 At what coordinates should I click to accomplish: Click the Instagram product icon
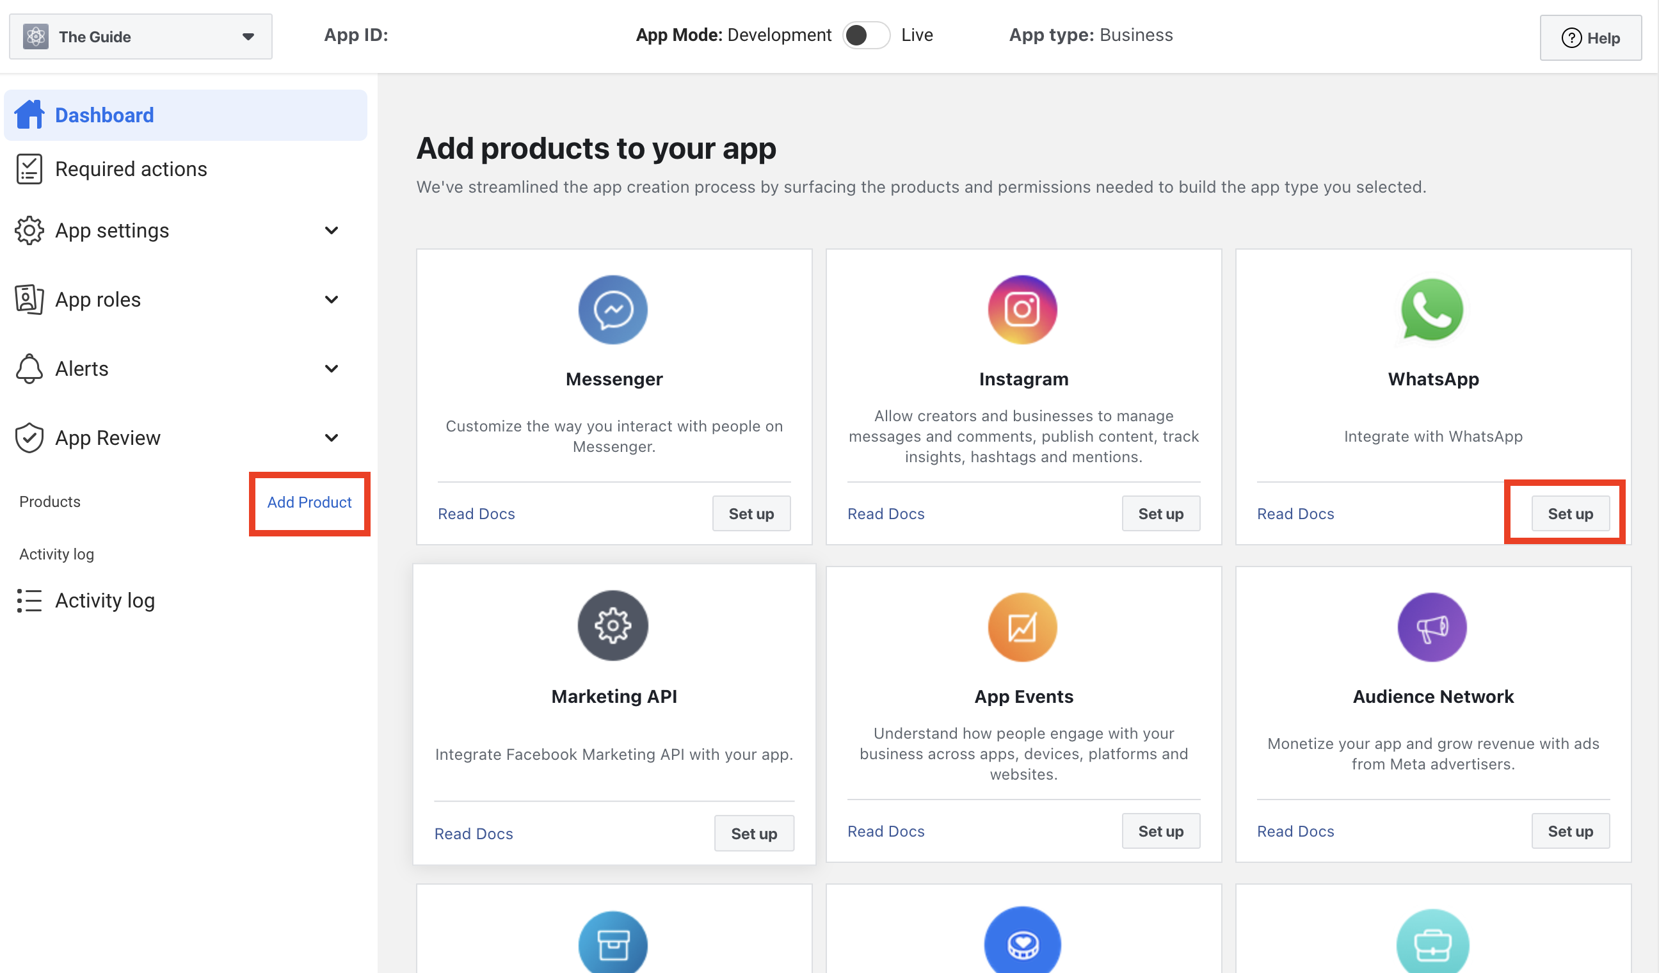pos(1022,309)
